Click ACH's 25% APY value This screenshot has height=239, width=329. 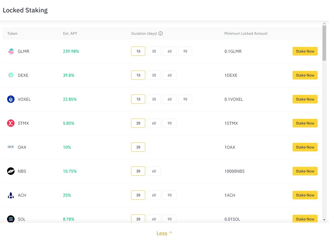click(67, 195)
